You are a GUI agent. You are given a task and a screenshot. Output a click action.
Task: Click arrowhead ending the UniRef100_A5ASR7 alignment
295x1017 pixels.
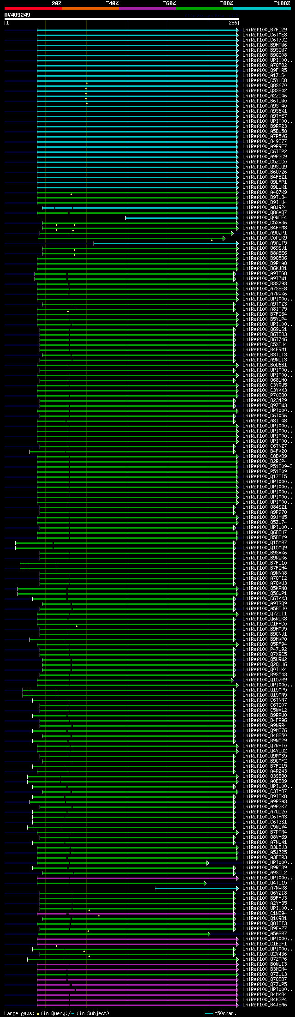point(209,934)
